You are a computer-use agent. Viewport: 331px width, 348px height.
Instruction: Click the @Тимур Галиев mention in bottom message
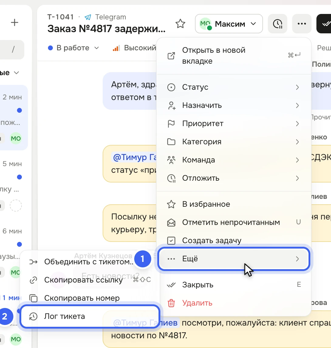[x=145, y=323]
